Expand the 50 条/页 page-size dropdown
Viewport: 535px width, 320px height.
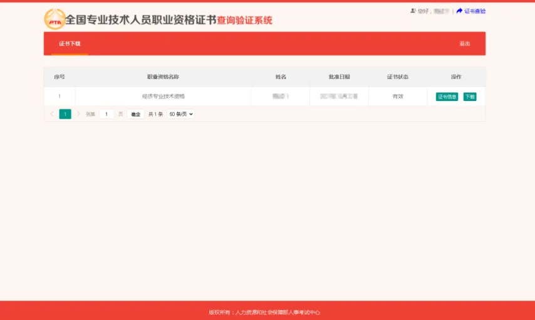[180, 114]
